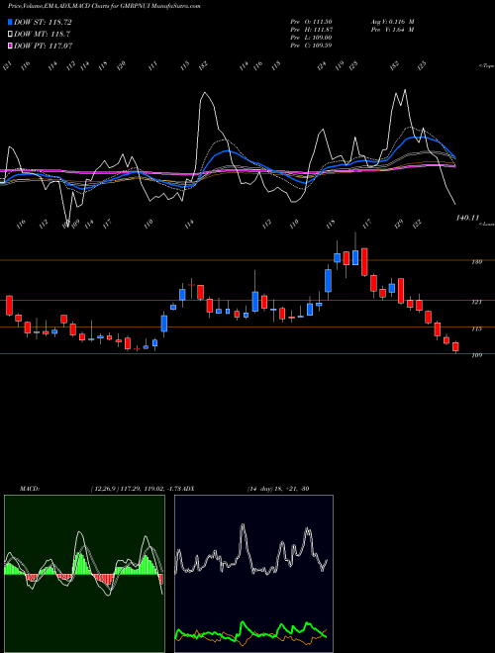Click the '(14 day) 18, +21, -30' ADX text
This screenshot has height=653, width=495.
click(278, 489)
